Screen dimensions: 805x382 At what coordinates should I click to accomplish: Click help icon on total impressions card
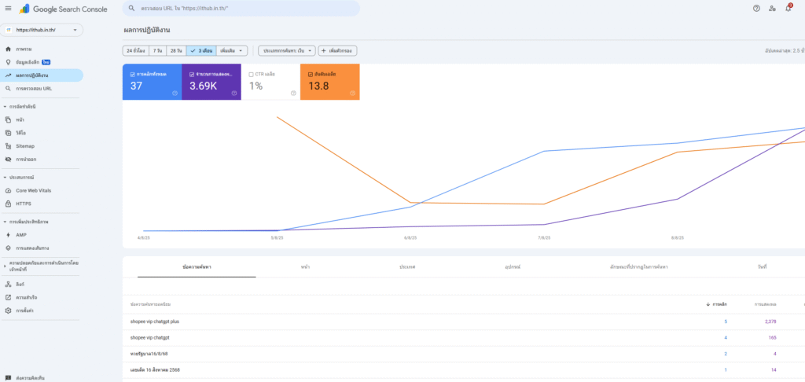coord(234,93)
